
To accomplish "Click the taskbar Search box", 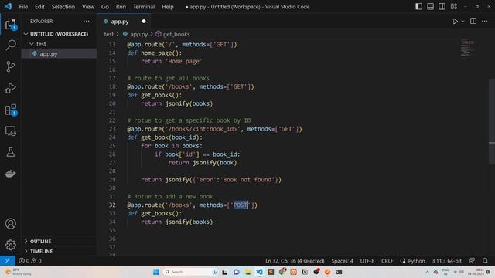I will 191,272.
